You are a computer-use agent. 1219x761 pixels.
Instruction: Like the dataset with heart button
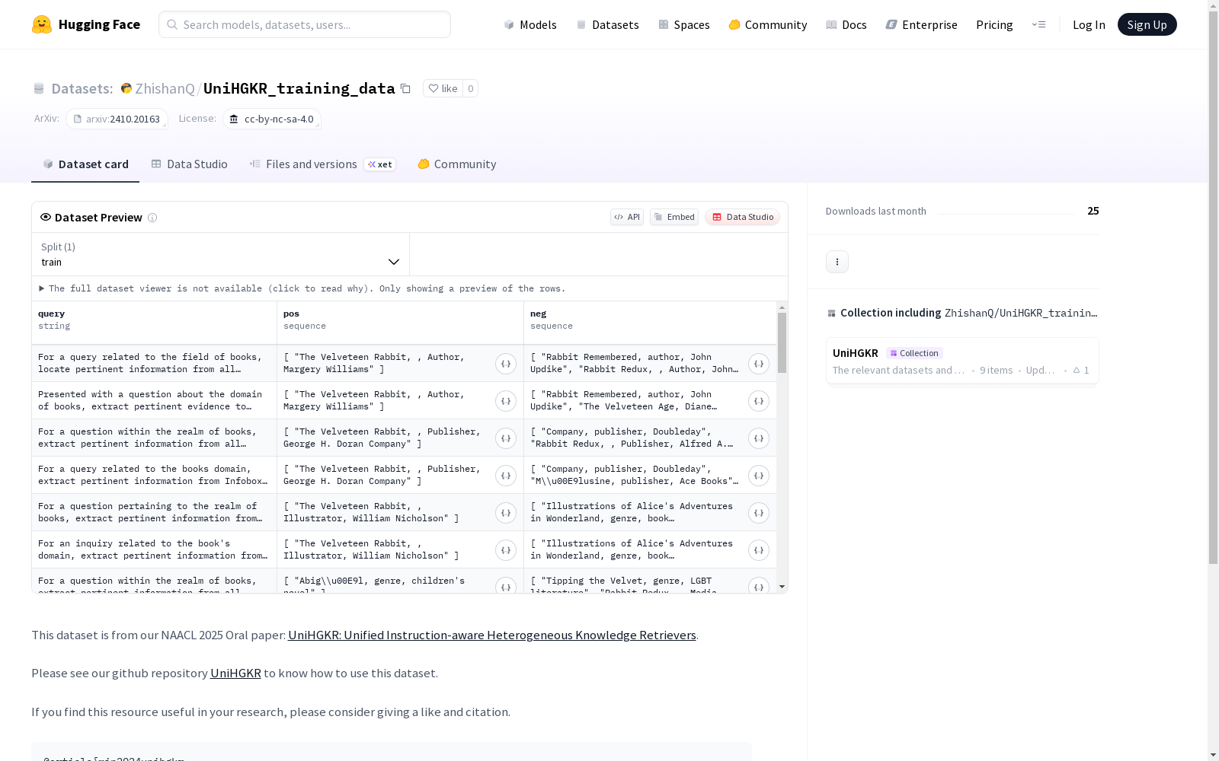pos(443,88)
